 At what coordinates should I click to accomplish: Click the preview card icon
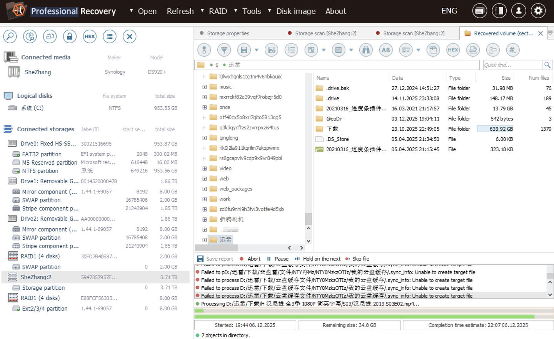[x=406, y=50]
